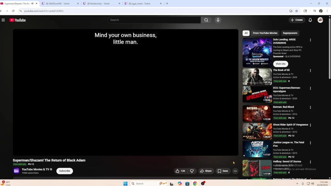
Task: Show hidden system tray icons
Action: 297,183
